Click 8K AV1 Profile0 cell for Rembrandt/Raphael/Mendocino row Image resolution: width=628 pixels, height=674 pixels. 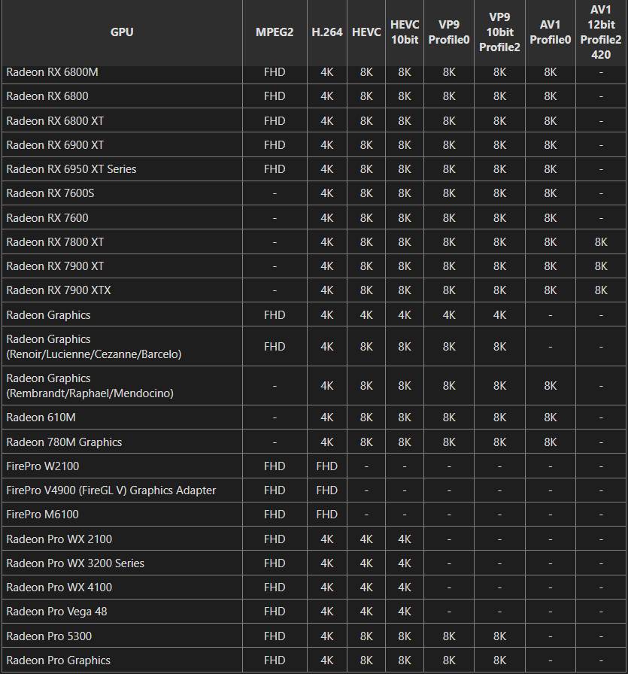click(551, 386)
